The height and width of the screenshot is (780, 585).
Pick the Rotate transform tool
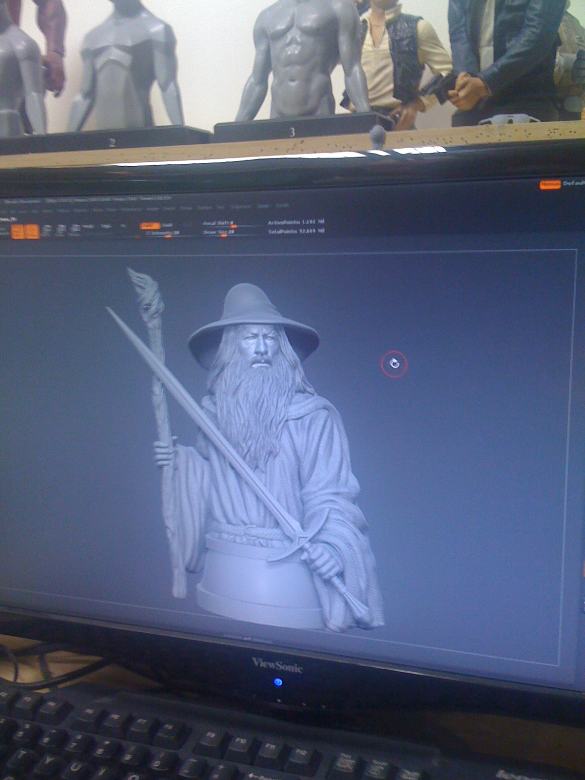[x=75, y=229]
